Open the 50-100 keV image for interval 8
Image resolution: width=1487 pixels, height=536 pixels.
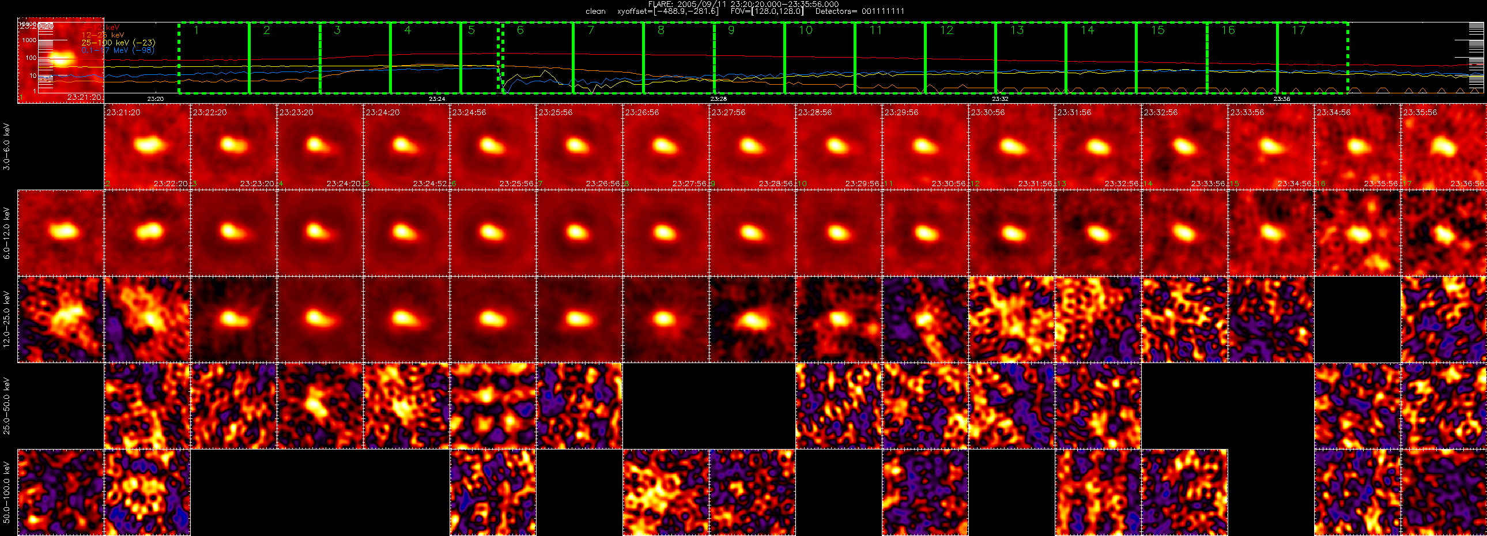pyautogui.click(x=666, y=493)
